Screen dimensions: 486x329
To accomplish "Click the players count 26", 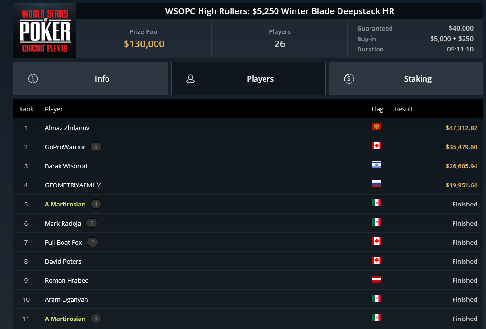I will click(x=279, y=44).
